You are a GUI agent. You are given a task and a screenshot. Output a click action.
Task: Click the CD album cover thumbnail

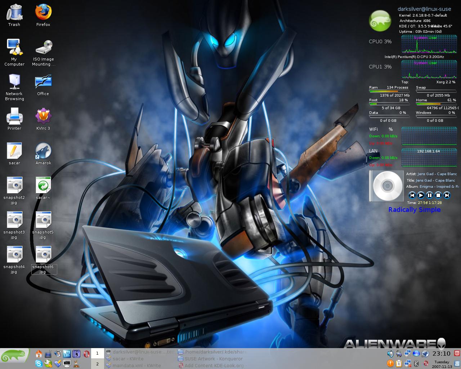click(386, 186)
